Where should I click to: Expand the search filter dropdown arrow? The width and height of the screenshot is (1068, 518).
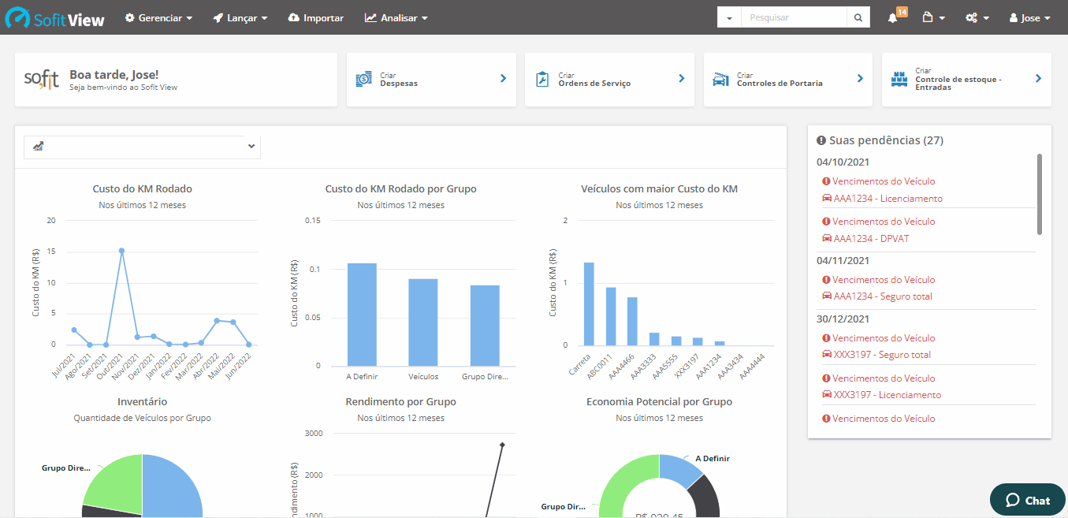pos(729,17)
